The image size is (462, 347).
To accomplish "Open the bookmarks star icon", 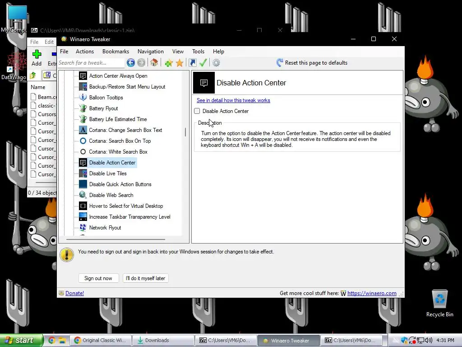I will 180,63.
